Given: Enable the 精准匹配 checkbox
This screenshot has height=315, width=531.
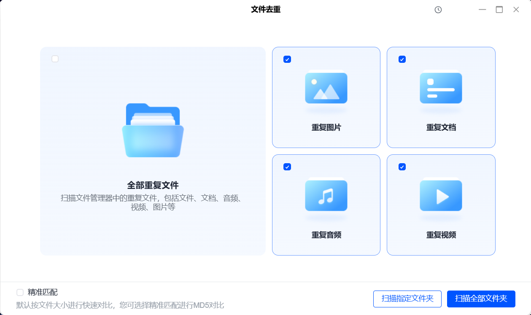Looking at the screenshot, I should (x=20, y=292).
